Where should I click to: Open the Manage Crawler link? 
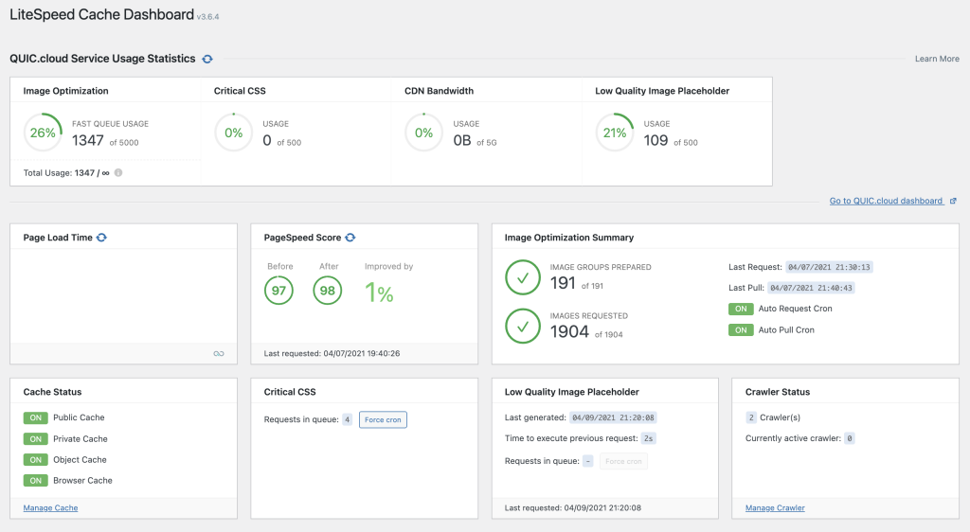pyautogui.click(x=775, y=508)
